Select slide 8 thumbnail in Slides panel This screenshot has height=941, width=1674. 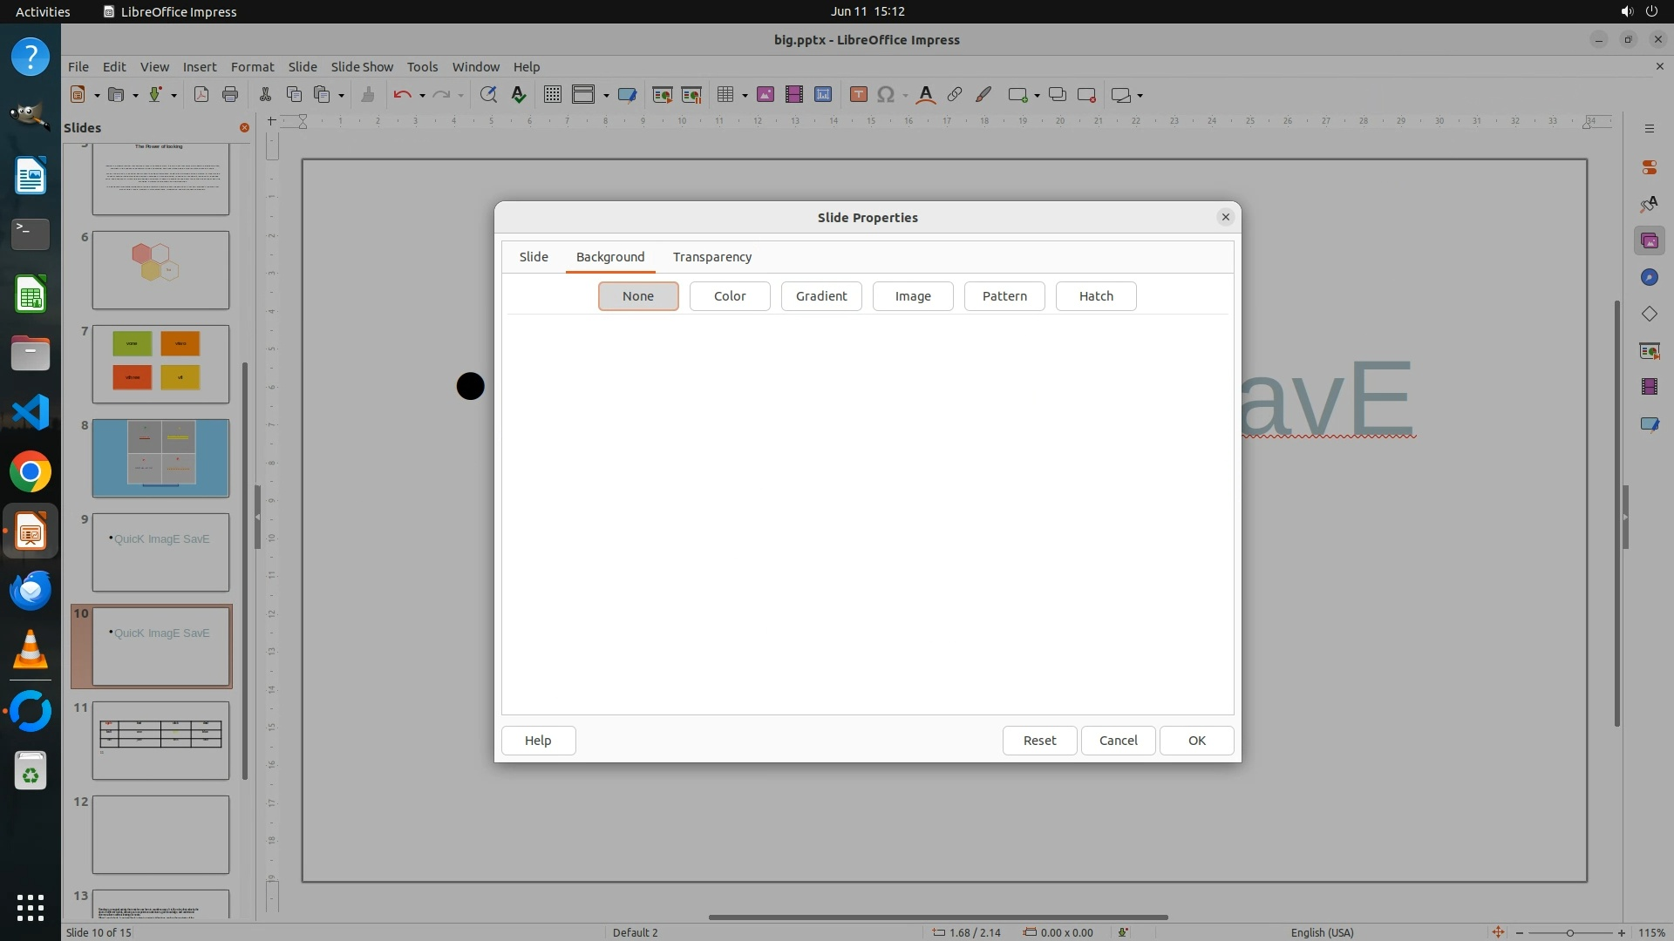(160, 458)
